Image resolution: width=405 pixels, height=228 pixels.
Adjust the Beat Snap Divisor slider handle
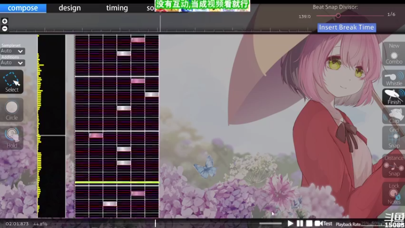[338, 16]
